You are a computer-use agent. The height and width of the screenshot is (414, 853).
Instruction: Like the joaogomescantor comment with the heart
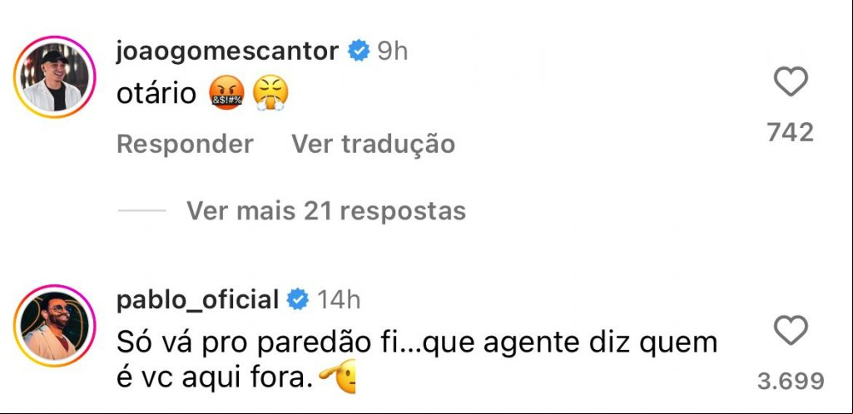point(791,82)
